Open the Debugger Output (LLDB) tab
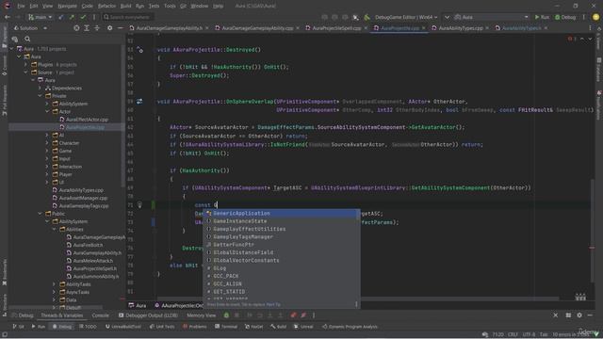The width and height of the screenshot is (603, 339). (149, 315)
